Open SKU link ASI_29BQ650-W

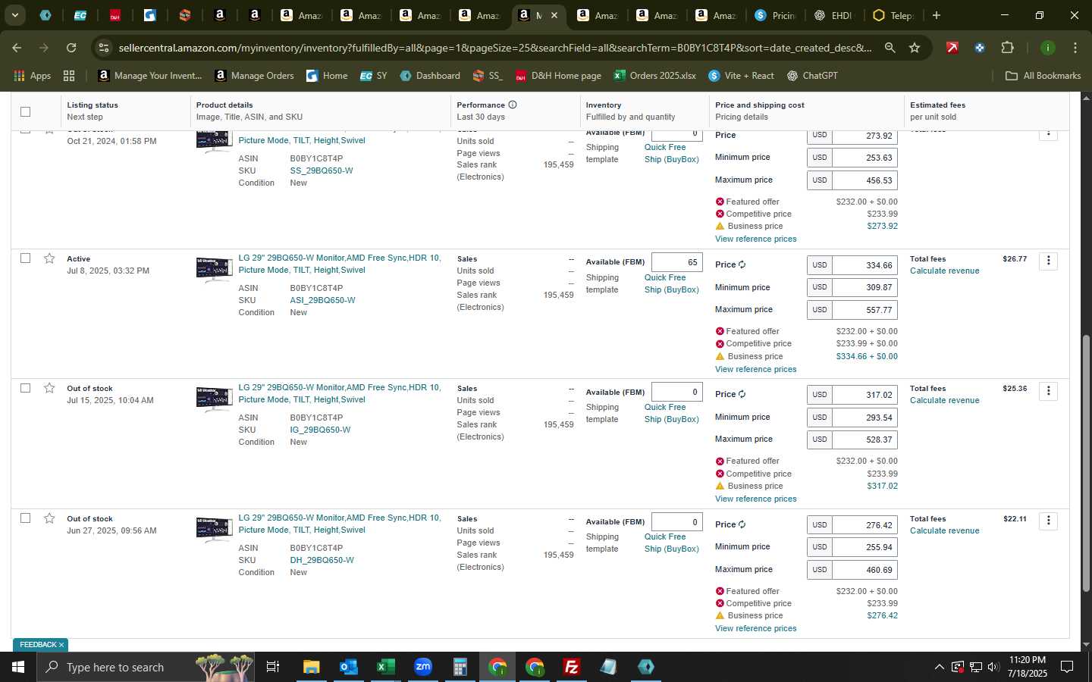322,300
